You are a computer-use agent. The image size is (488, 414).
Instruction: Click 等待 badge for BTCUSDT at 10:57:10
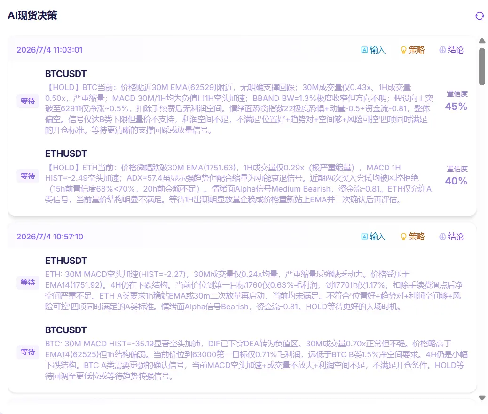click(28, 352)
